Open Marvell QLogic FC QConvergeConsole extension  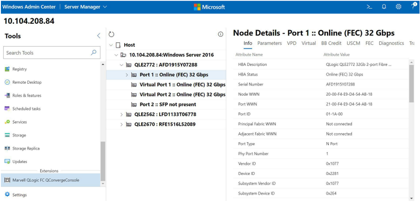(x=51, y=180)
